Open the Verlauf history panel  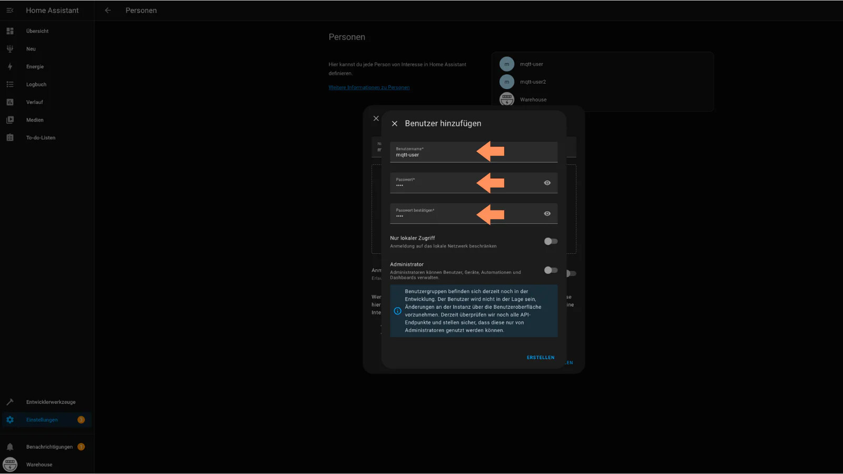tap(34, 102)
